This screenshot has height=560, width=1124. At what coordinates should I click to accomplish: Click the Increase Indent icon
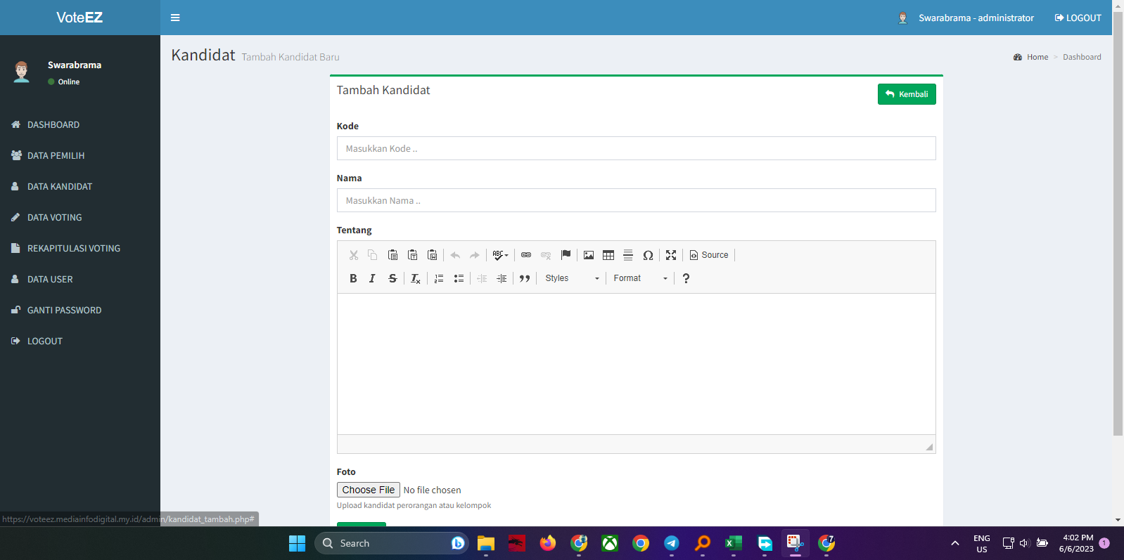(x=502, y=278)
